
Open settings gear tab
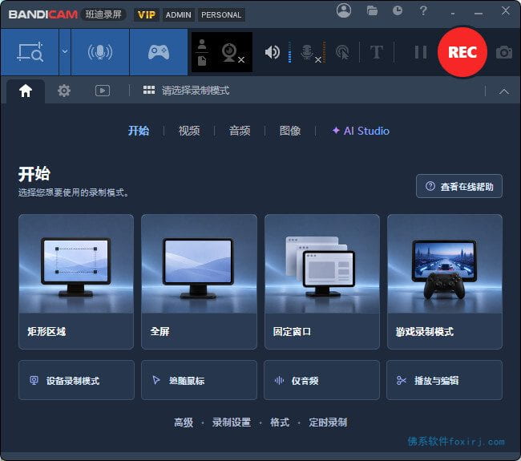tap(64, 91)
